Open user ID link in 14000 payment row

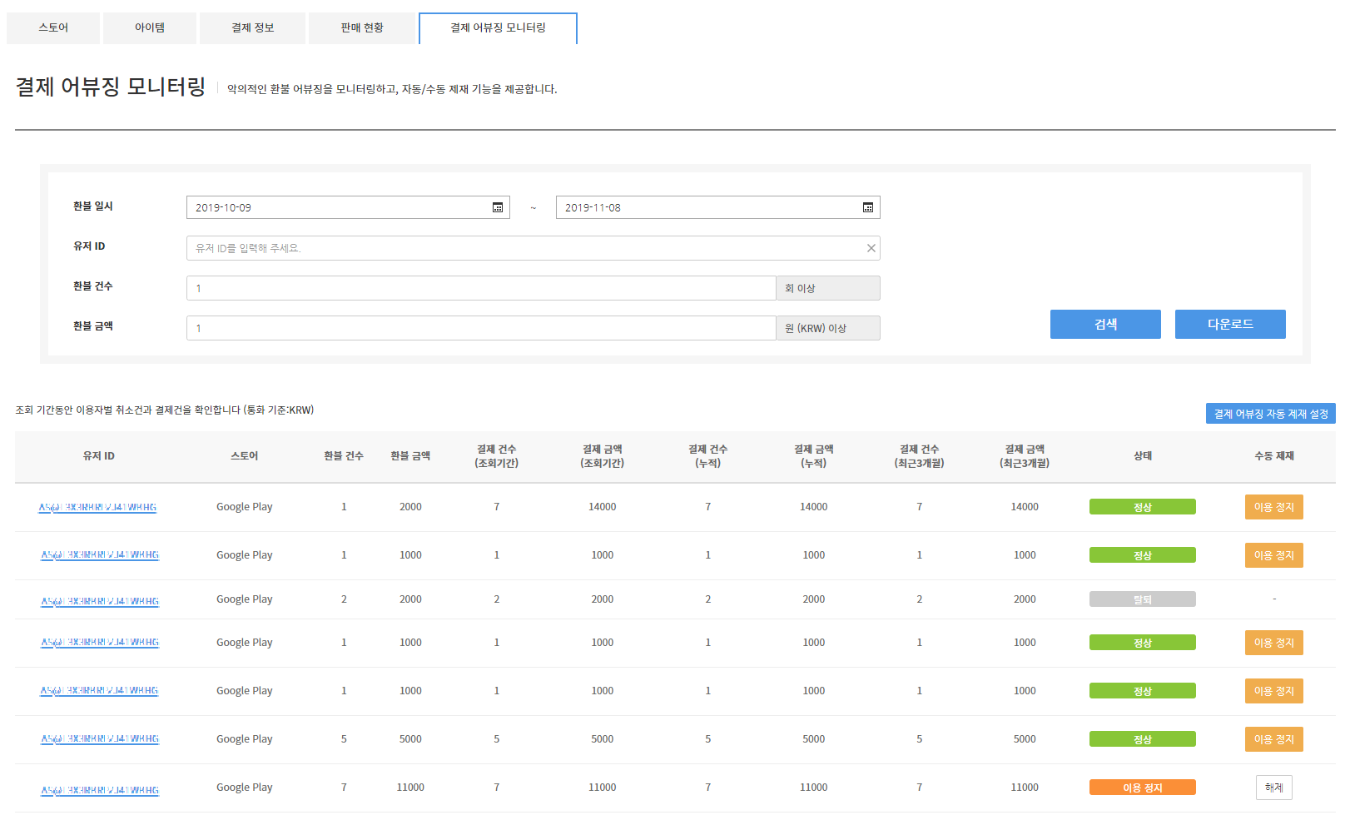pos(97,507)
